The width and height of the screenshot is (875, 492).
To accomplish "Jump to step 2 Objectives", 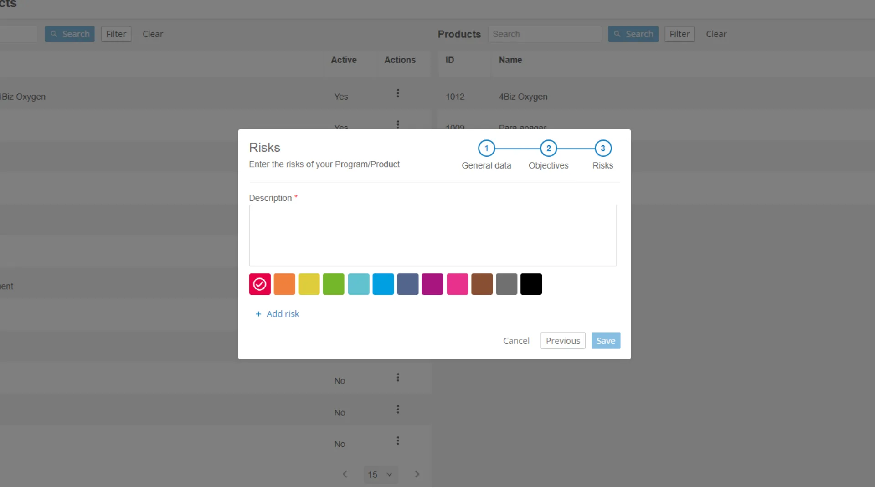I will 549,148.
